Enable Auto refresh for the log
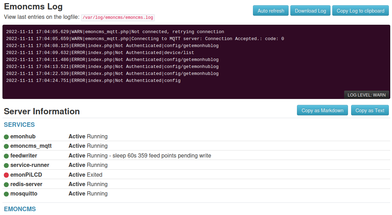 coord(270,10)
